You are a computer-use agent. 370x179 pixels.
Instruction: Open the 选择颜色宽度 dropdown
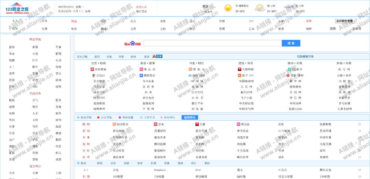click(346, 21)
